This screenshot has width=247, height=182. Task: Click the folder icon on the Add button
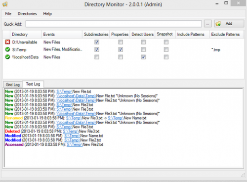[218, 24]
